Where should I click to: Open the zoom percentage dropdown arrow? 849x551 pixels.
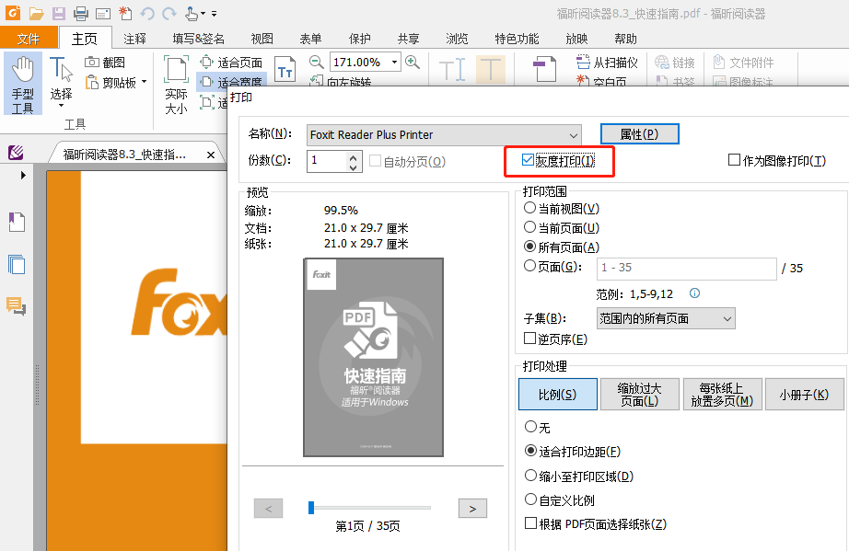(x=394, y=63)
